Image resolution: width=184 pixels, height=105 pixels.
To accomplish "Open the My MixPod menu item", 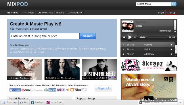I will [x=13, y=13].
